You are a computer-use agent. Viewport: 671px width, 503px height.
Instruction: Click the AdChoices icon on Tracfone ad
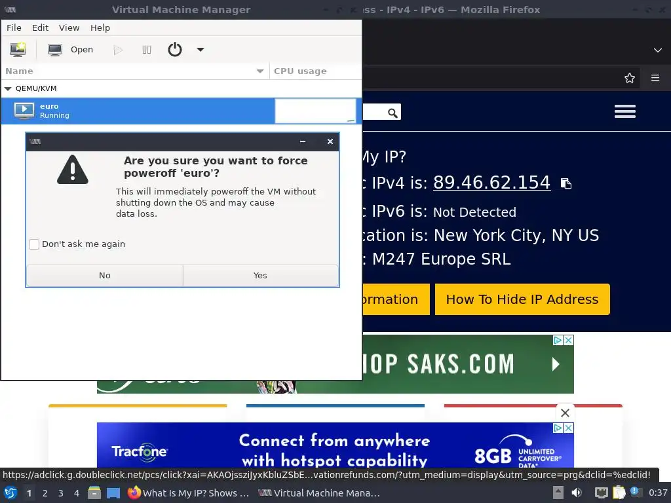click(x=558, y=428)
